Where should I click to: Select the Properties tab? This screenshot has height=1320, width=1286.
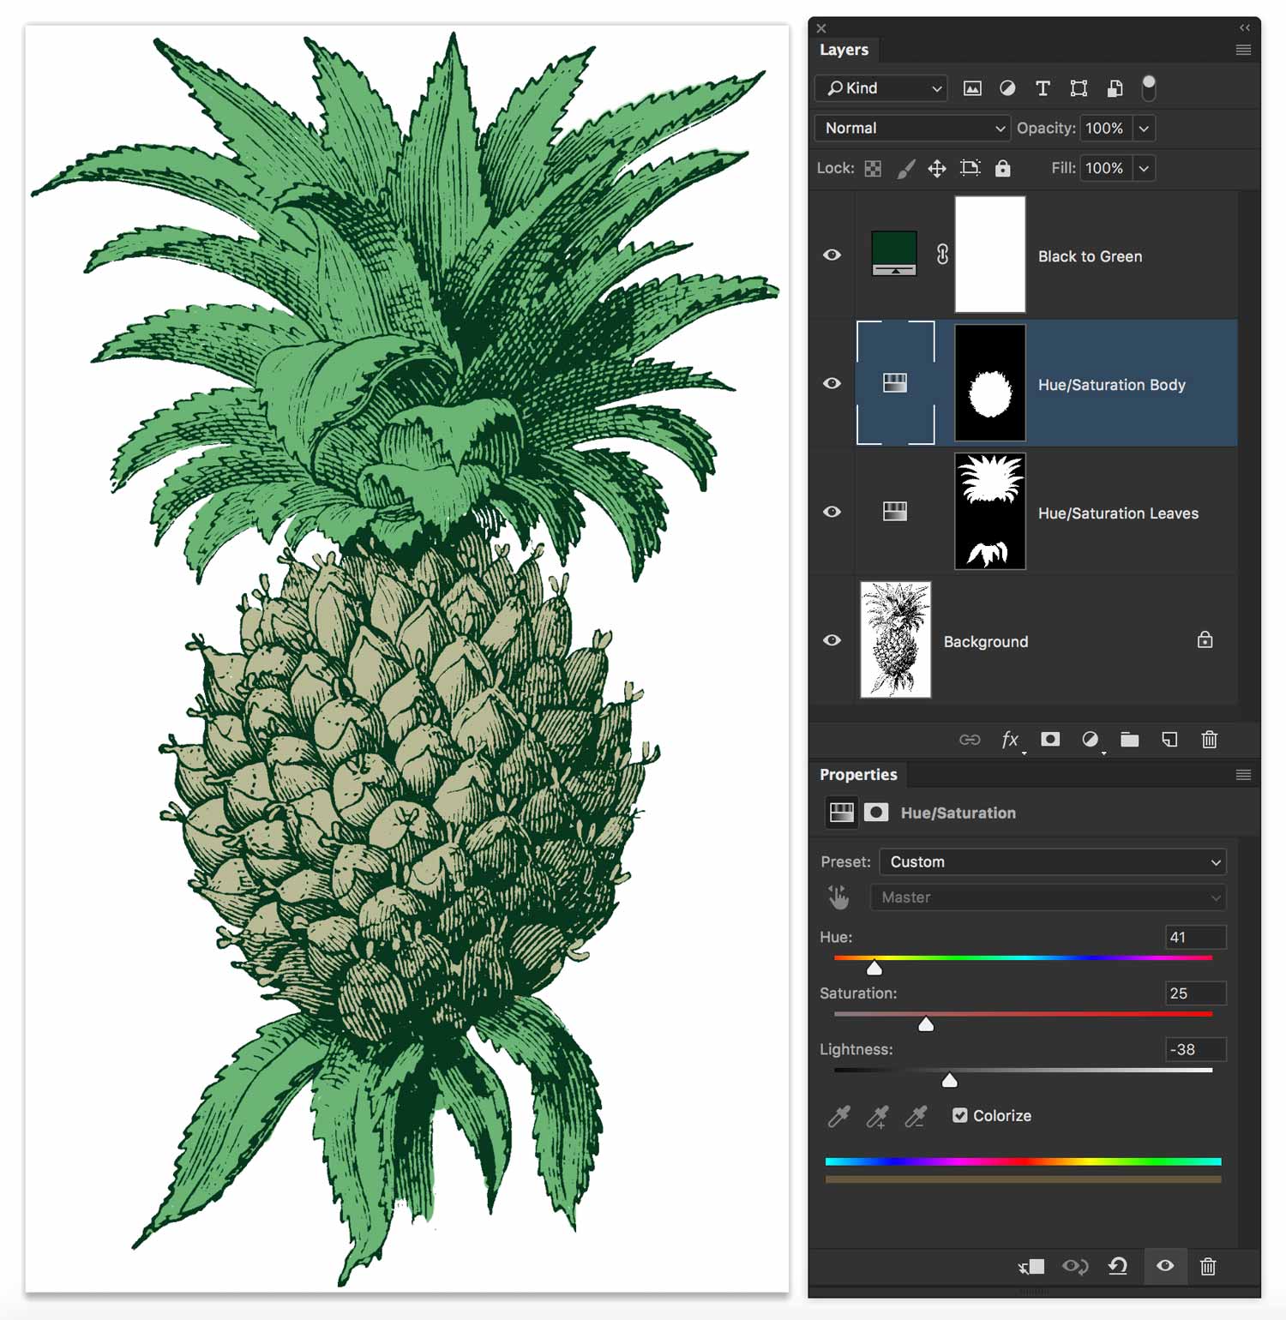tap(858, 775)
